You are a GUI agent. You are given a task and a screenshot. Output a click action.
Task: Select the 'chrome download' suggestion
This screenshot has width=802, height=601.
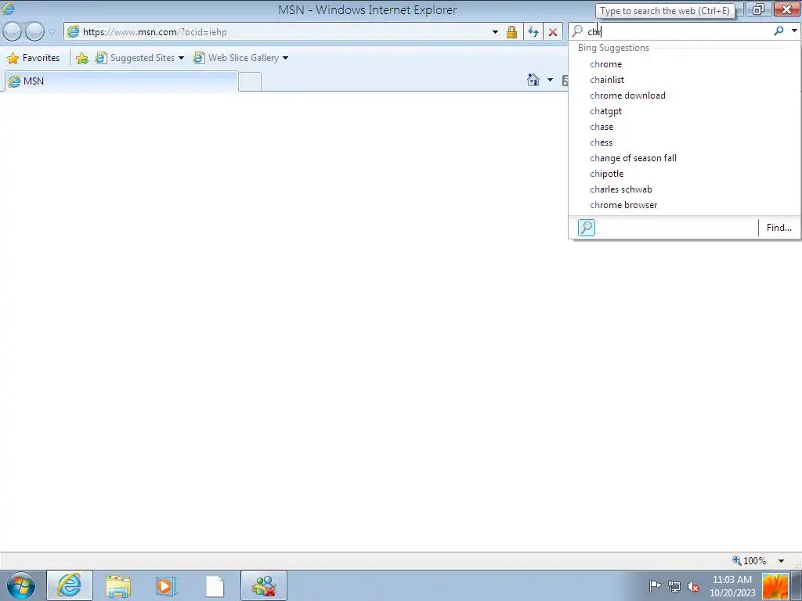click(685, 95)
